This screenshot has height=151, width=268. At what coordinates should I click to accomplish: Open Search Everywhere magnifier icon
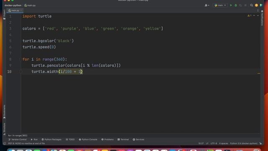pos(251,5)
